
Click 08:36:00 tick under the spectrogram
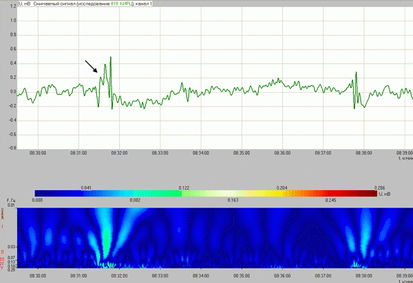(282, 276)
